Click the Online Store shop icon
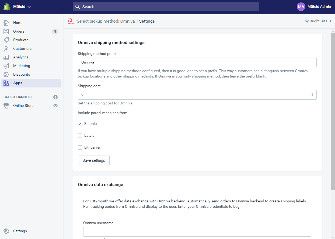This screenshot has height=239, width=335. [6, 106]
